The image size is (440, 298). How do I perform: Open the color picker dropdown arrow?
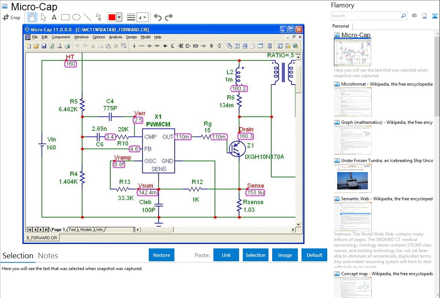point(119,17)
